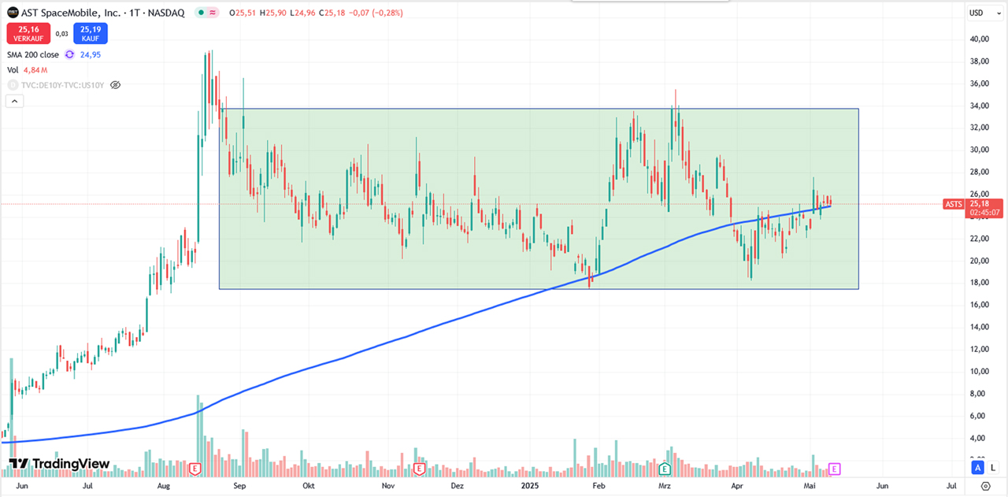This screenshot has width=1008, height=497.
Task: Toggle the auto scale A button
Action: (978, 468)
